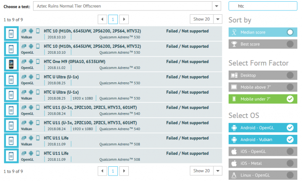The width and height of the screenshot is (302, 181).
Task: Click the search field containing htc
Action: tap(263, 6)
